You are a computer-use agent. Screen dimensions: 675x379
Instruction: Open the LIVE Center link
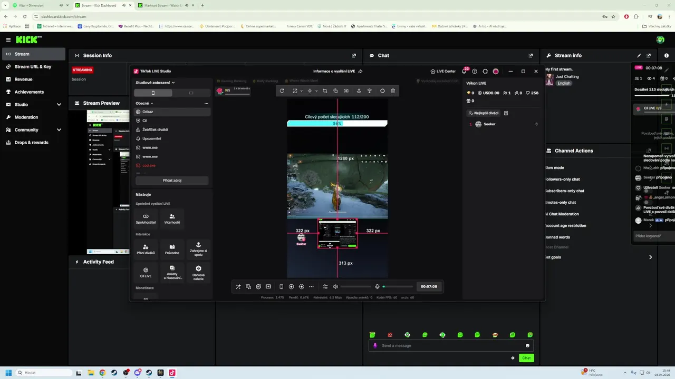pyautogui.click(x=443, y=71)
